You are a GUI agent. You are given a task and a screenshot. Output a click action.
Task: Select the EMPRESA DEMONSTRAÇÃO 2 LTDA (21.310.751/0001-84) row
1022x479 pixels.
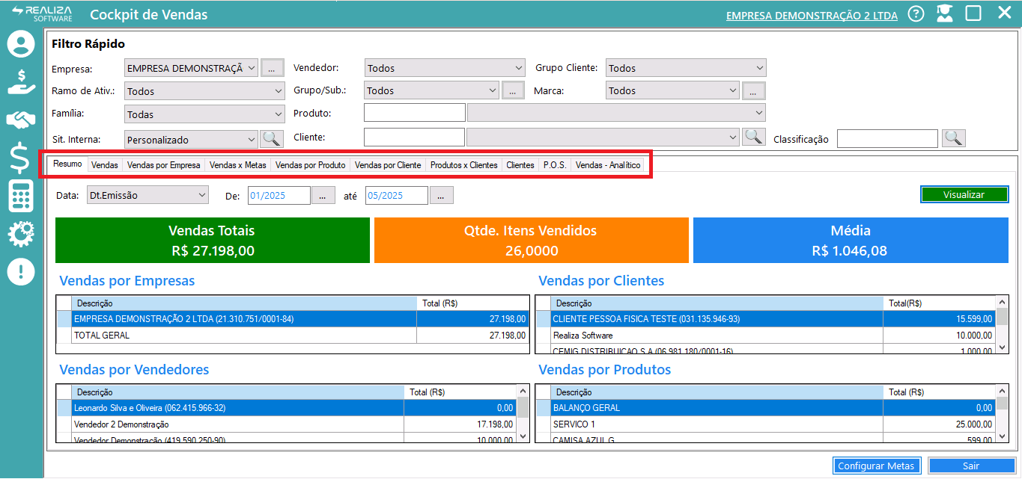point(293,319)
